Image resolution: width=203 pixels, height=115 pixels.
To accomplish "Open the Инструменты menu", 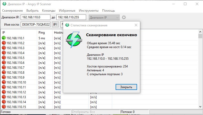I will point(89,11).
